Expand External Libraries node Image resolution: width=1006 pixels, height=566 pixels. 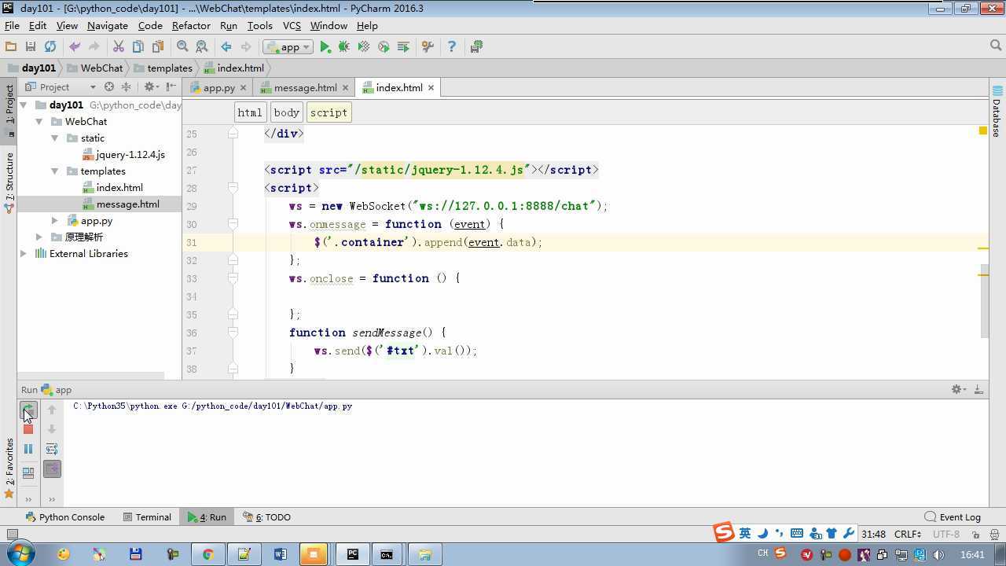(x=24, y=254)
